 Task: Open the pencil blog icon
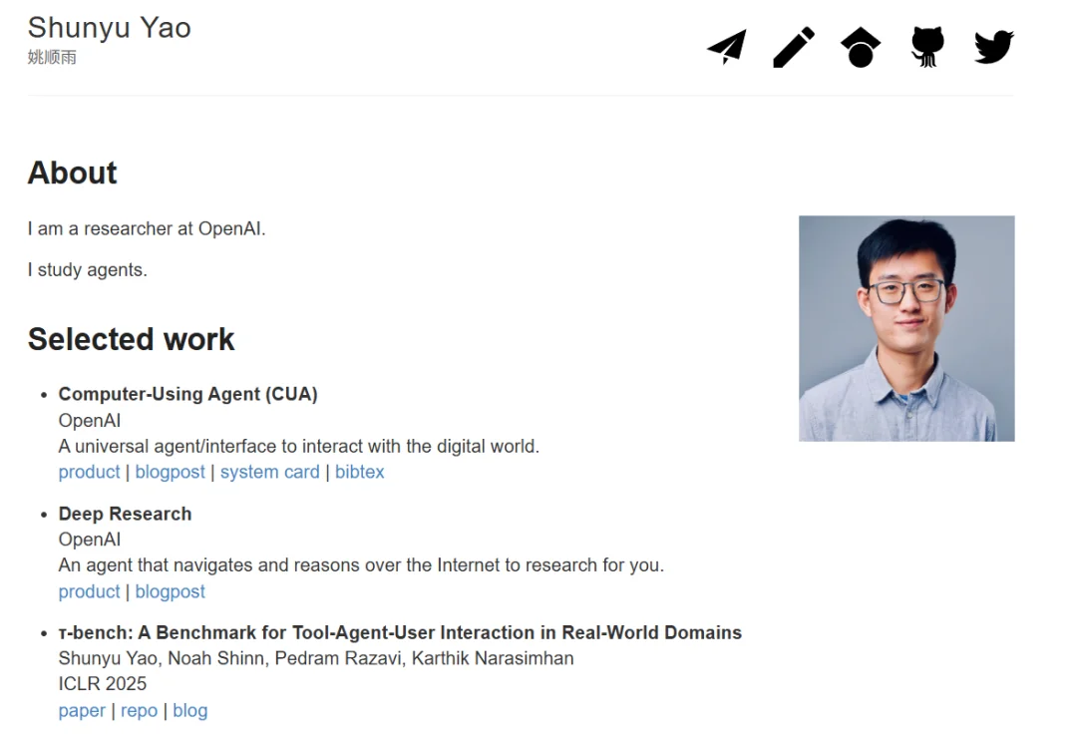tap(794, 47)
